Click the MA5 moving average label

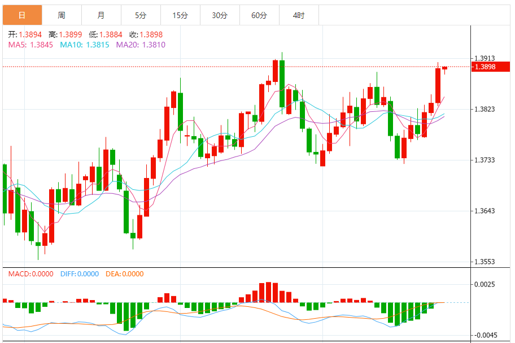(x=30, y=45)
